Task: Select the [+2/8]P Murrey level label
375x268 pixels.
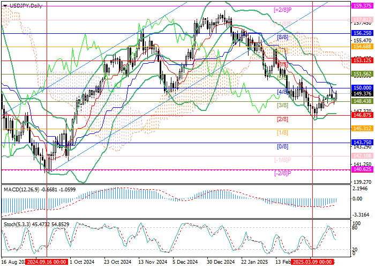Action: click(x=282, y=10)
